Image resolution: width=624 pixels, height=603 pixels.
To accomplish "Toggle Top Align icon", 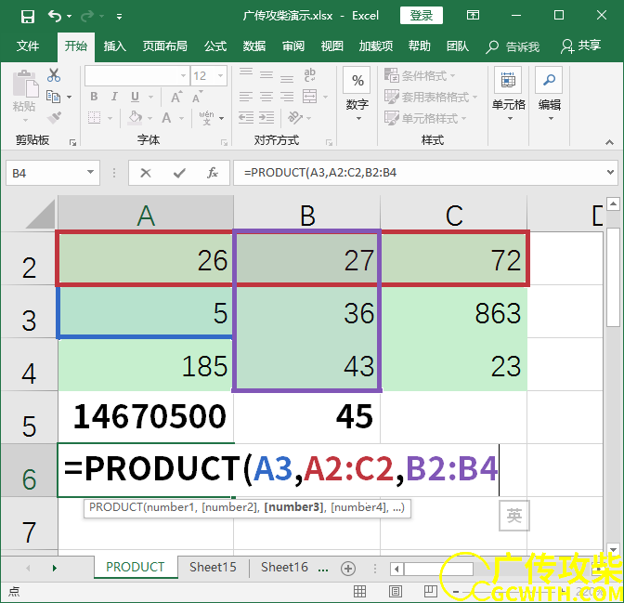I will tap(246, 74).
